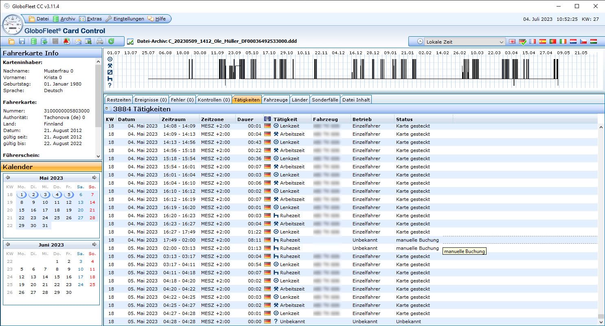Image resolution: width=605 pixels, height=326 pixels.
Task: Click the save floppy disk icon
Action: (x=22, y=41)
